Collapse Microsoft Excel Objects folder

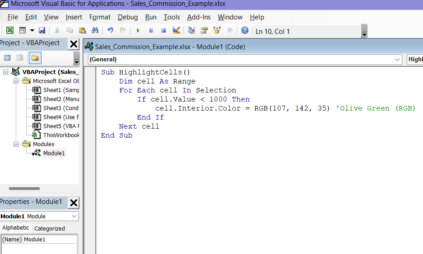click(x=16, y=81)
